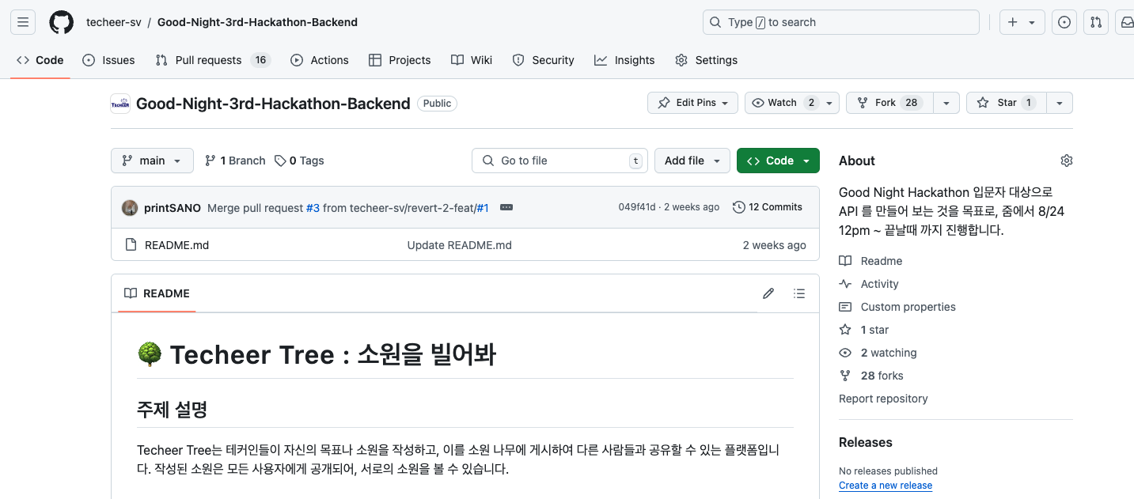Screen dimensions: 1134x499
Task: Open the commit message ellipsis icon
Action: [506, 207]
